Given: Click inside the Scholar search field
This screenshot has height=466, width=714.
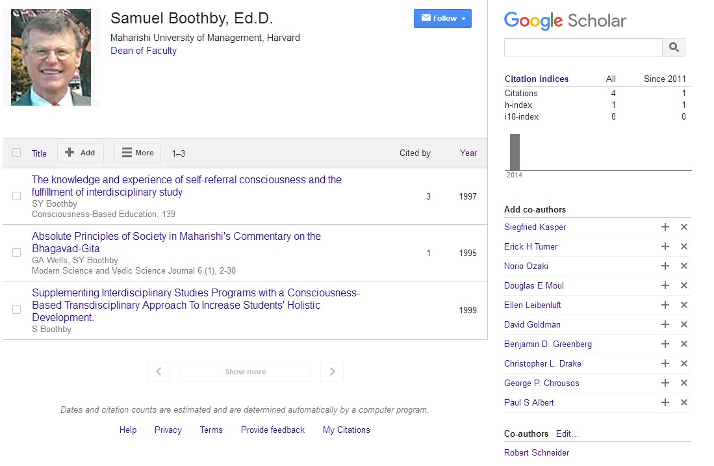Looking at the screenshot, I should tap(583, 47).
